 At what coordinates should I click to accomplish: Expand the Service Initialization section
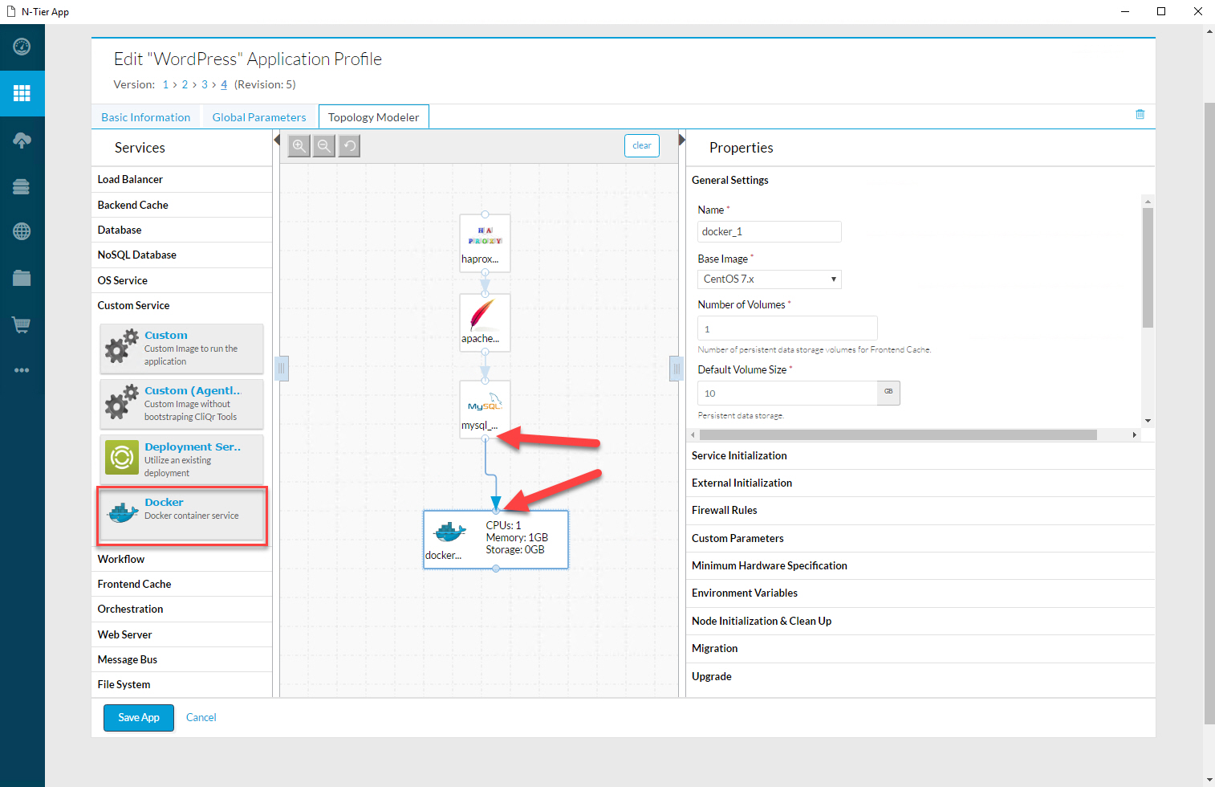tap(920, 455)
